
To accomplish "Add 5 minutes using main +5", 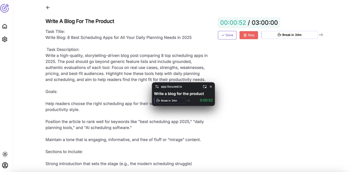I will (x=321, y=35).
